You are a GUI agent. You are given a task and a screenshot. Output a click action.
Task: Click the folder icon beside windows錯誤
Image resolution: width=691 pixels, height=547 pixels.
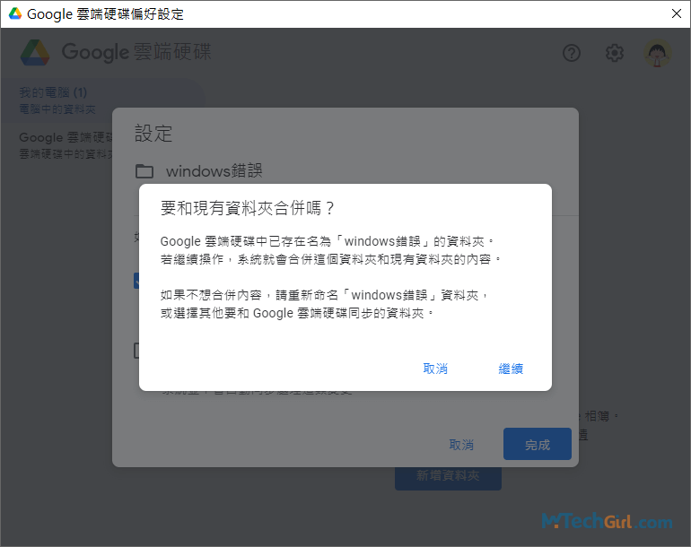pyautogui.click(x=144, y=171)
